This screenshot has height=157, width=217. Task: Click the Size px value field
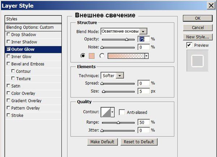(144, 91)
